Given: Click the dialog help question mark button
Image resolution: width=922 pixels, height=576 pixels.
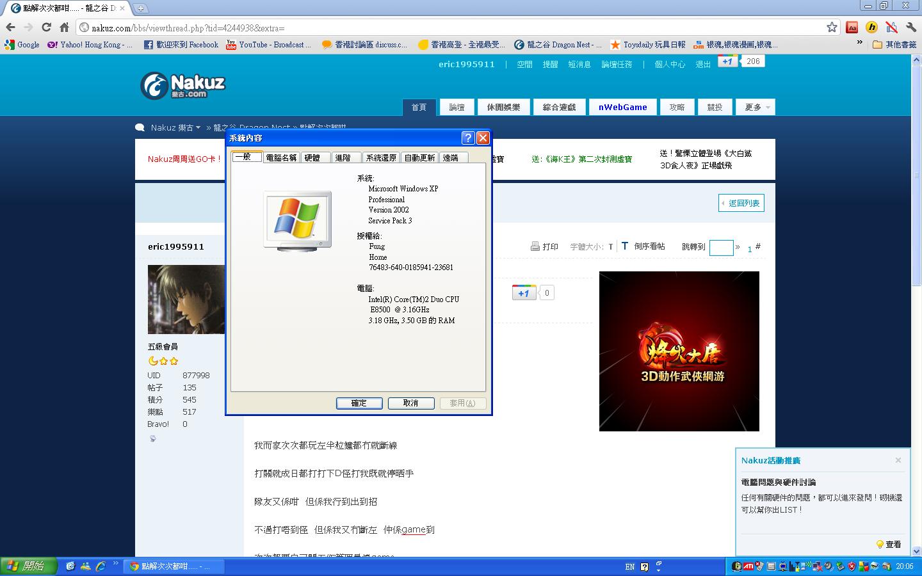Looking at the screenshot, I should [x=468, y=138].
